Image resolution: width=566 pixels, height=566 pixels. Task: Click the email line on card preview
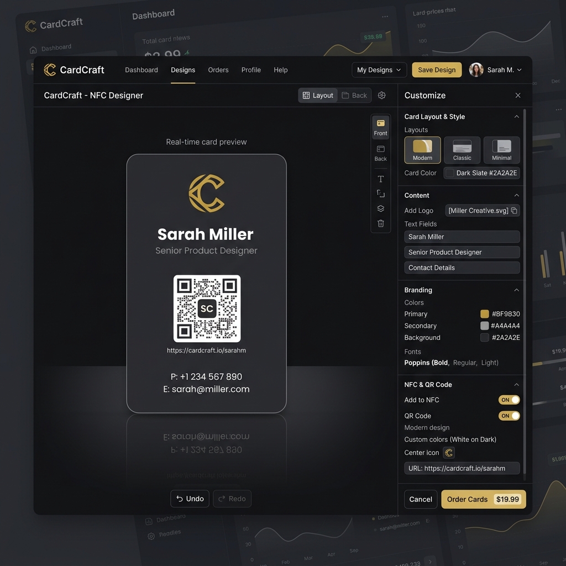click(x=207, y=389)
